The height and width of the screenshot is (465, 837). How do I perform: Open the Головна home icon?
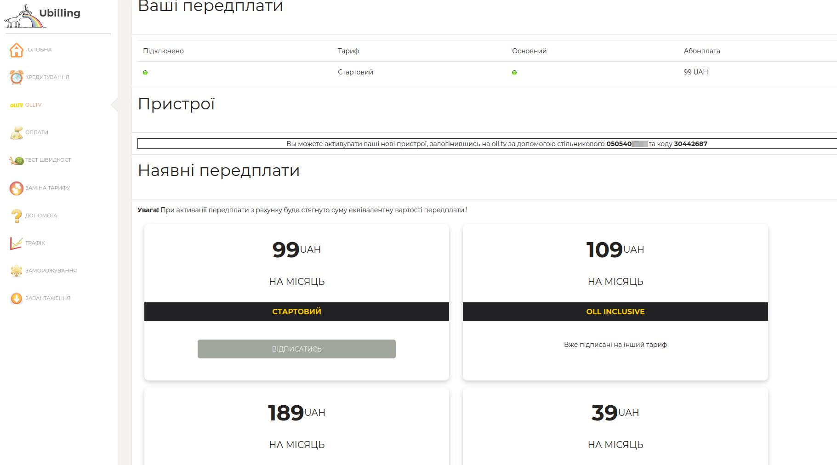point(17,50)
